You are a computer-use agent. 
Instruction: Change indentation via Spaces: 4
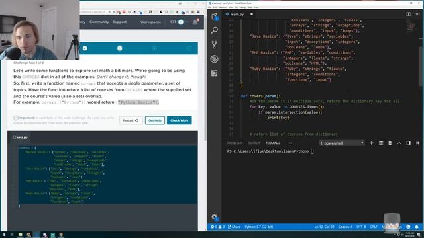coord(345,227)
